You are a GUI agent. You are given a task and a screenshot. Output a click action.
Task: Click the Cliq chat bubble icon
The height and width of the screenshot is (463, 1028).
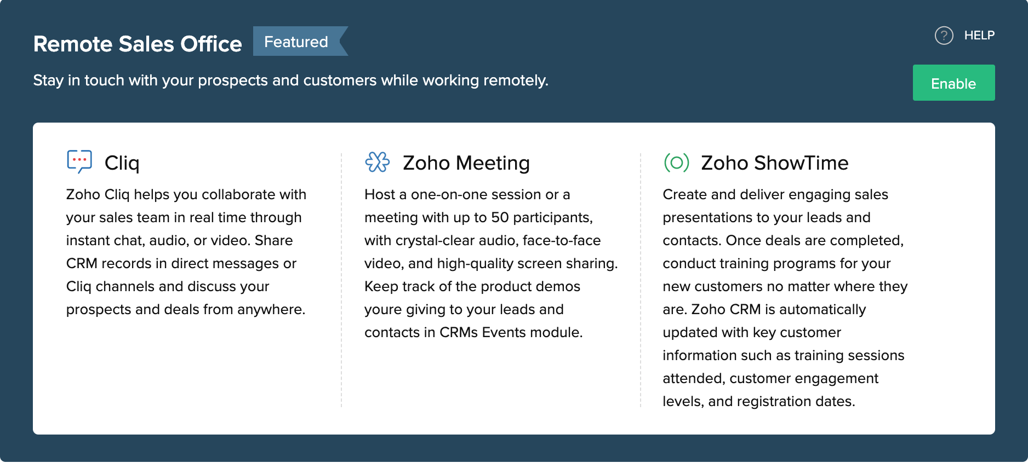79,161
